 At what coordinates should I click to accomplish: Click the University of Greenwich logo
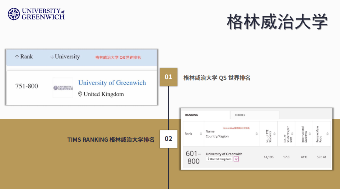(36, 14)
